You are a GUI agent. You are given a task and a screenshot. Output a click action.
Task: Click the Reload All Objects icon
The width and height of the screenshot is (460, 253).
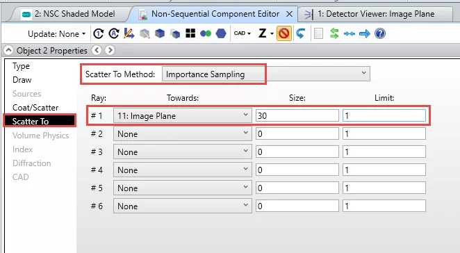114,34
